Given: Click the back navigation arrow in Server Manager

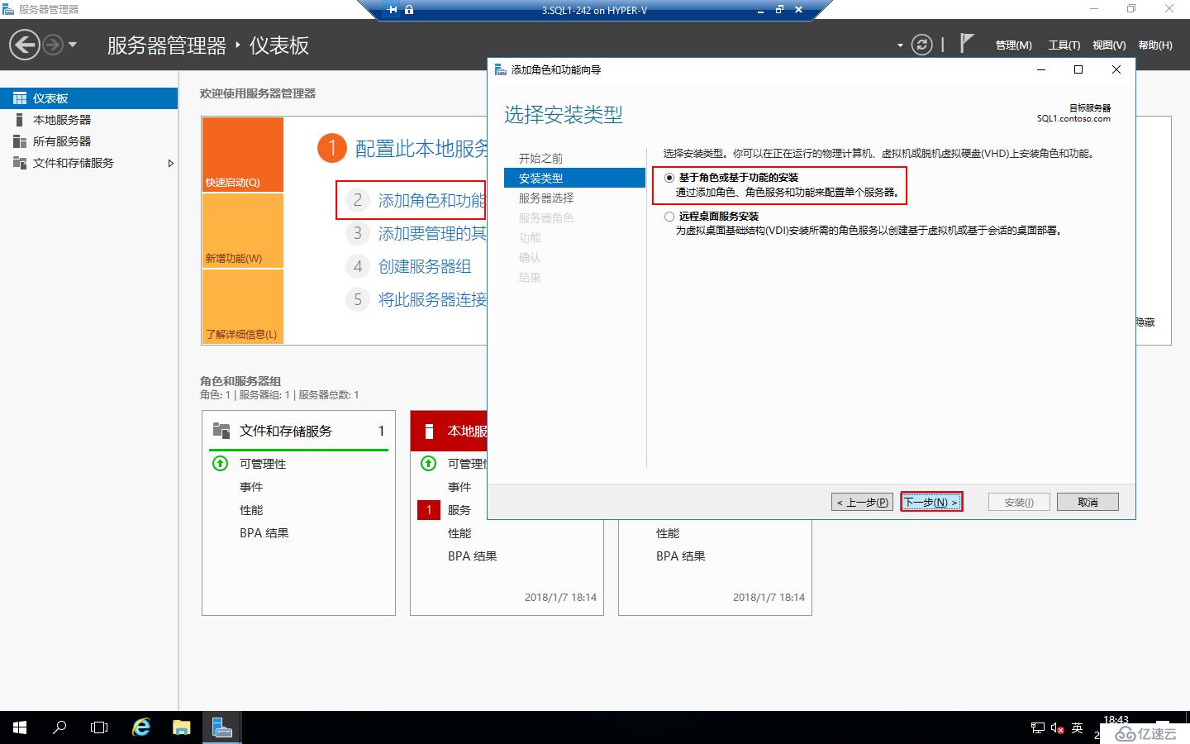Looking at the screenshot, I should click(x=25, y=45).
